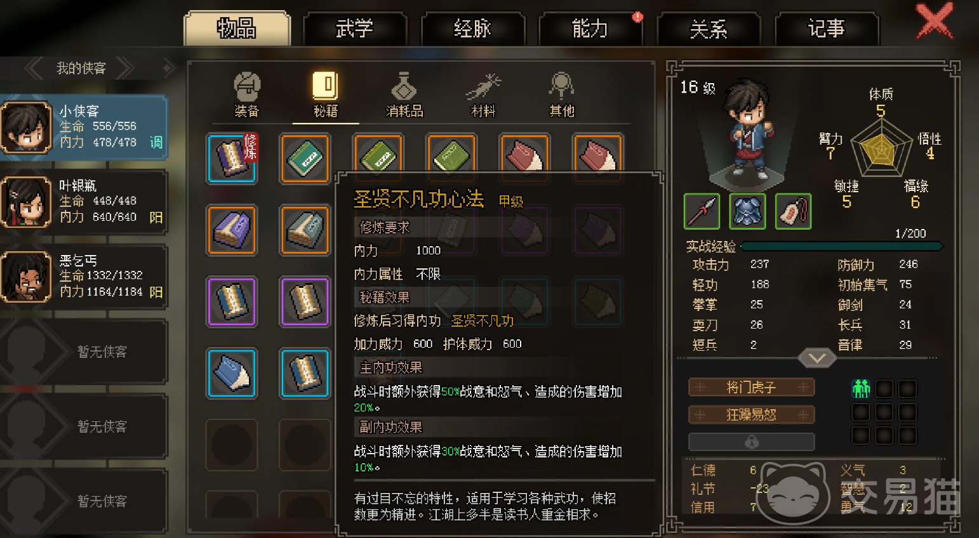Switch to the 武学 tab
Screen dimensions: 979x538
click(x=354, y=29)
